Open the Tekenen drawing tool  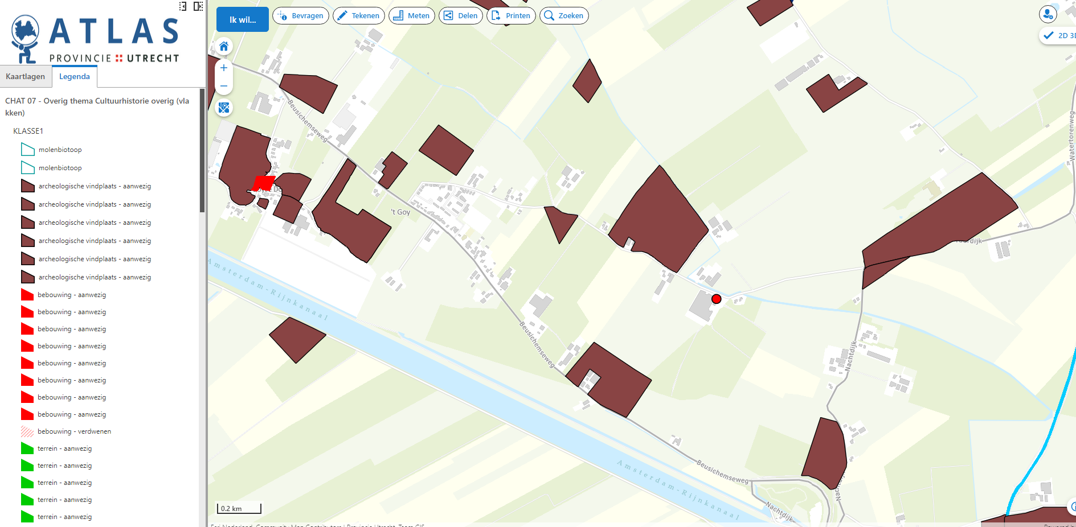(358, 16)
